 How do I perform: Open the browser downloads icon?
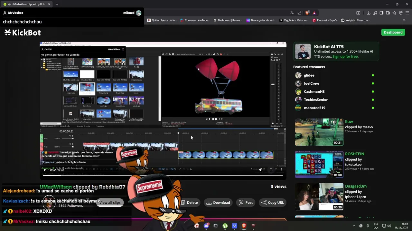click(x=369, y=13)
